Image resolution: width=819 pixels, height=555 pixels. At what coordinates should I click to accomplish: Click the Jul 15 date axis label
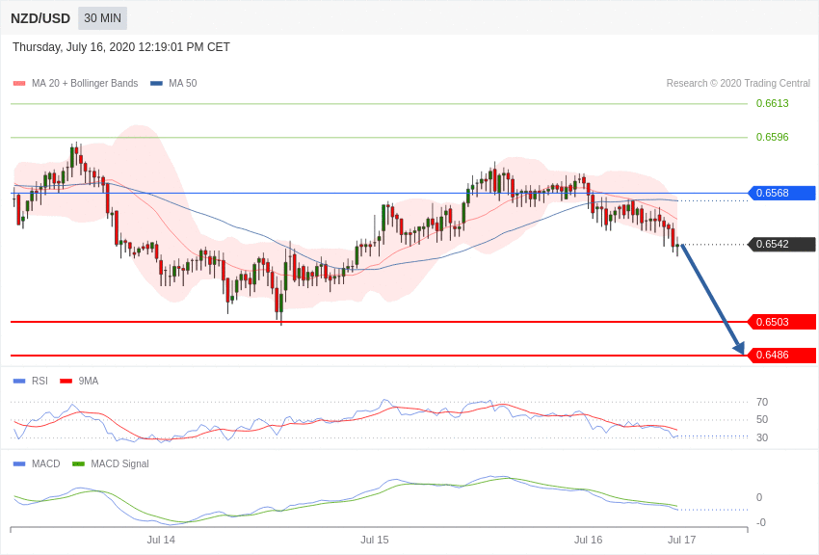pyautogui.click(x=375, y=540)
